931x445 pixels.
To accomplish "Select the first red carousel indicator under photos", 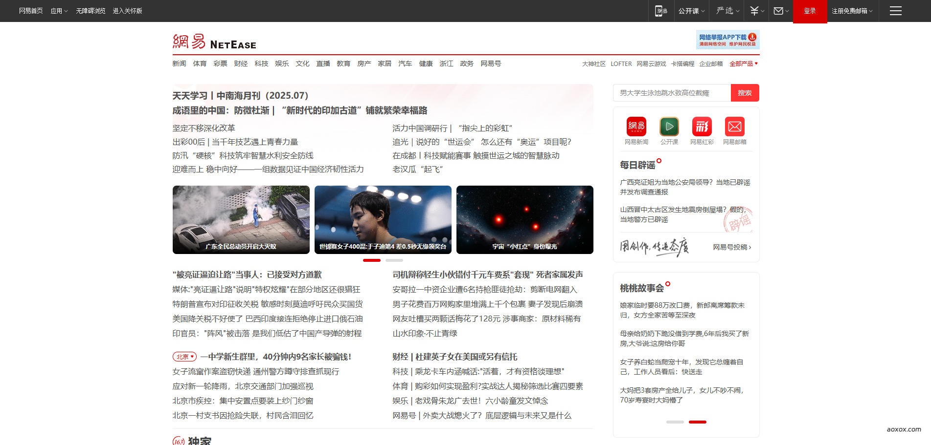I will pyautogui.click(x=372, y=260).
